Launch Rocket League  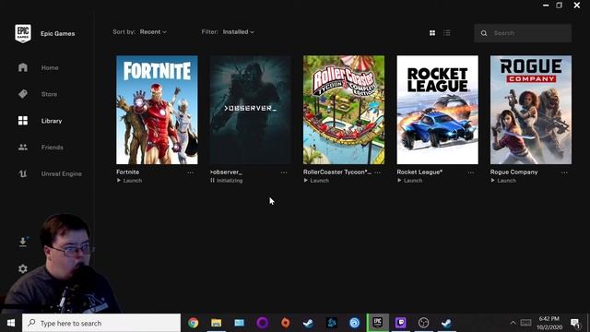tap(409, 181)
